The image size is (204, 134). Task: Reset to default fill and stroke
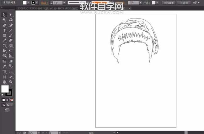click(x=3, y=95)
